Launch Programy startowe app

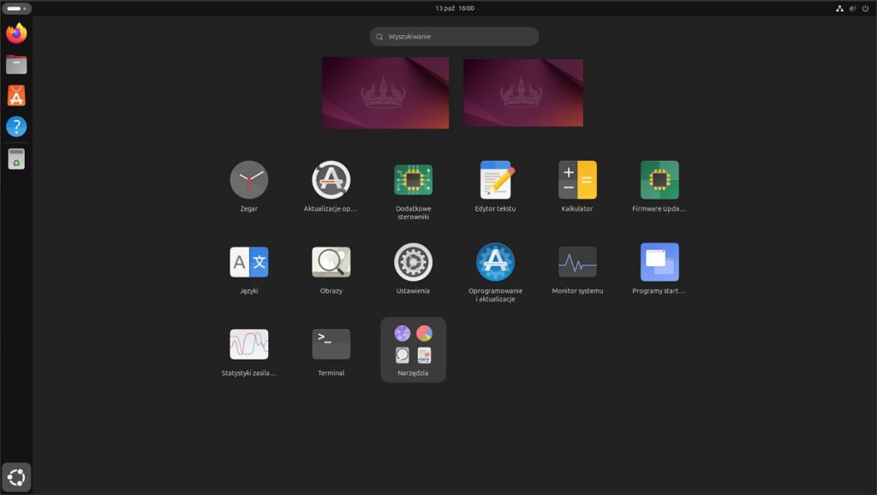pos(659,262)
